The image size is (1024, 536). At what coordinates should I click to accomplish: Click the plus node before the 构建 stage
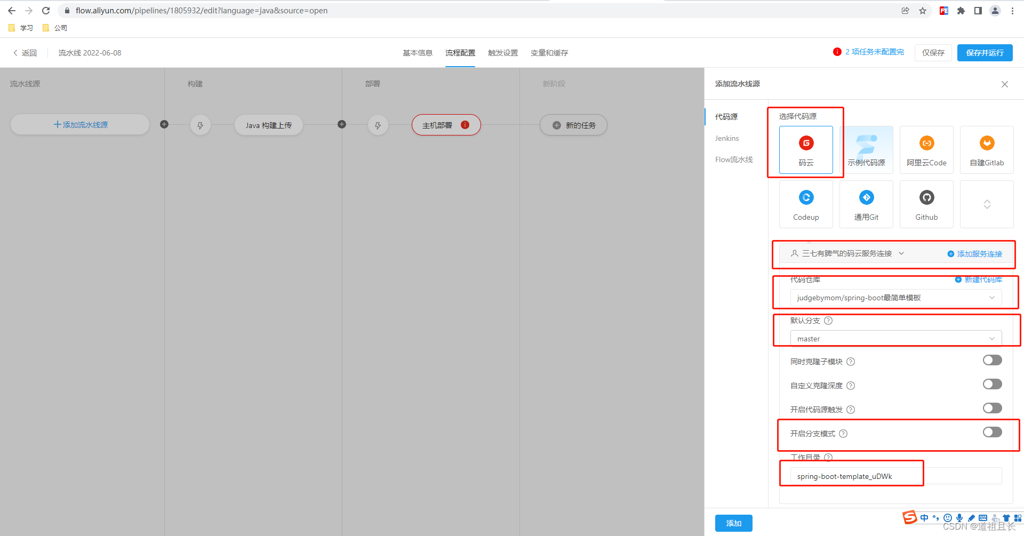pos(164,124)
